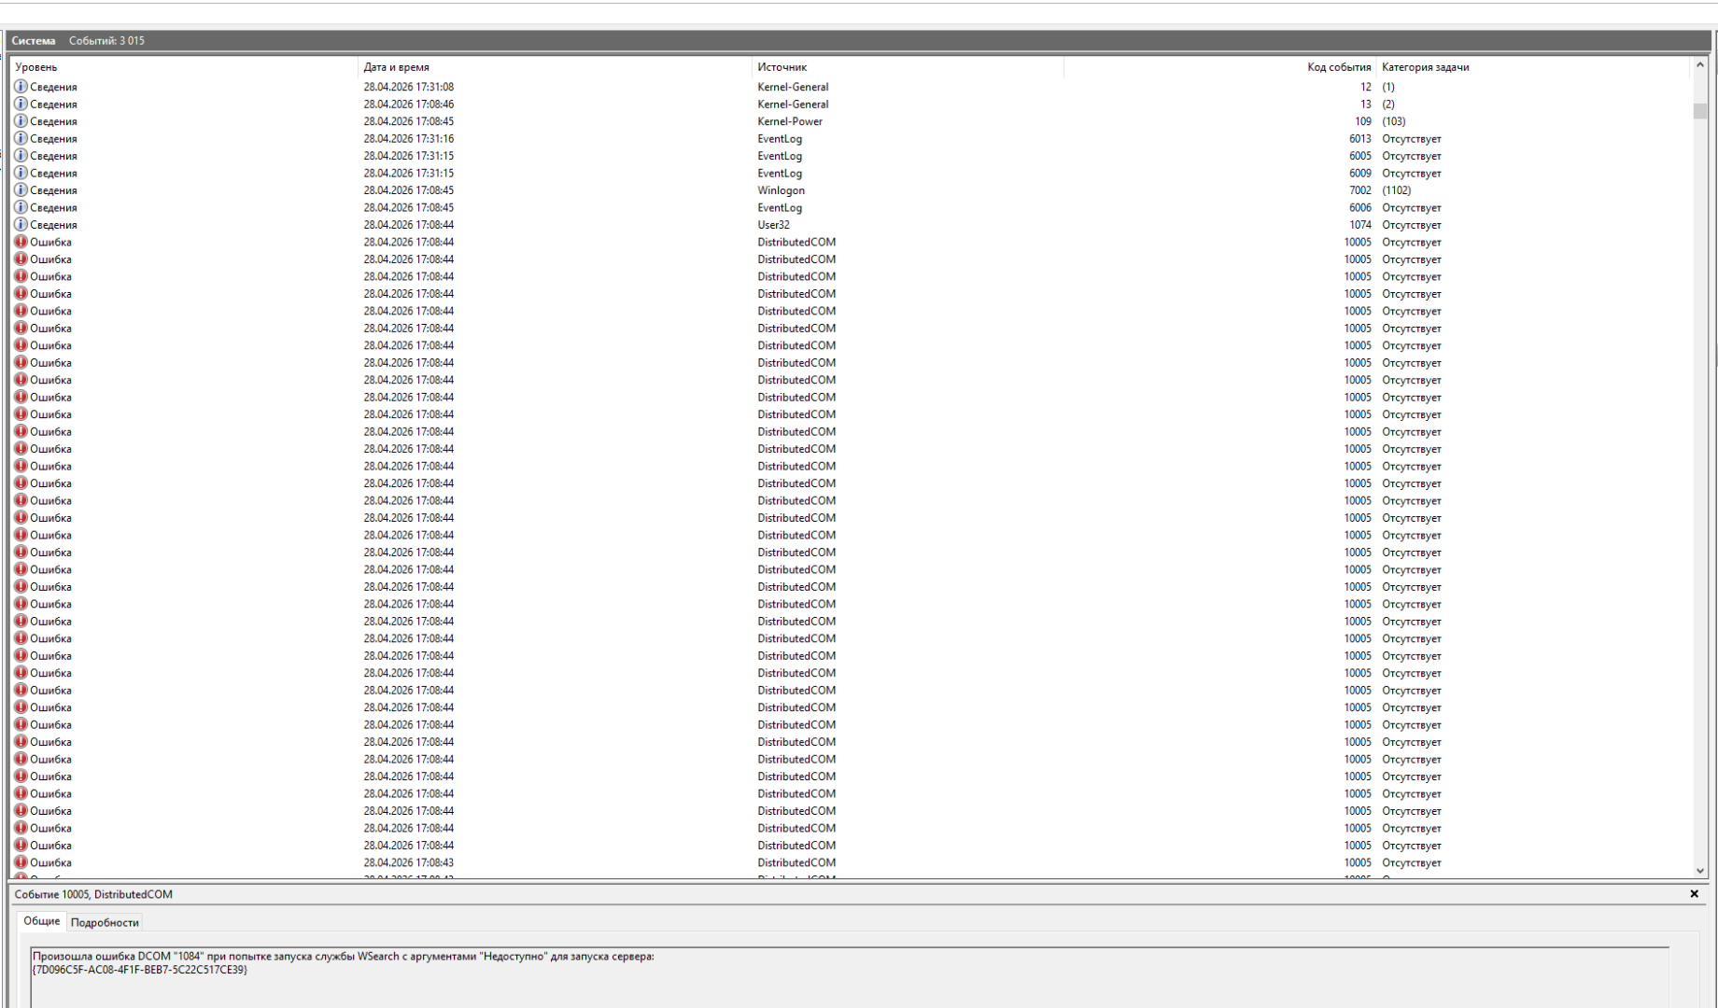Sort by the Источник column header
This screenshot has width=1718, height=1008.
point(782,67)
